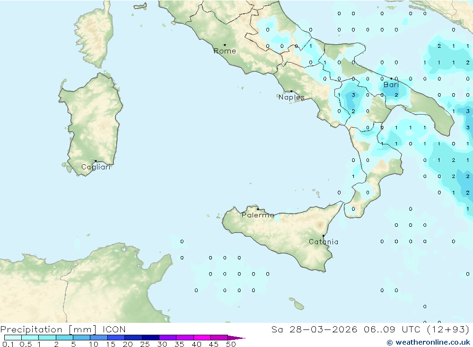Viewport: 473px width, 347px height.
Task: Click the 06..09 UTC (12+93) time text
Action: point(417,329)
